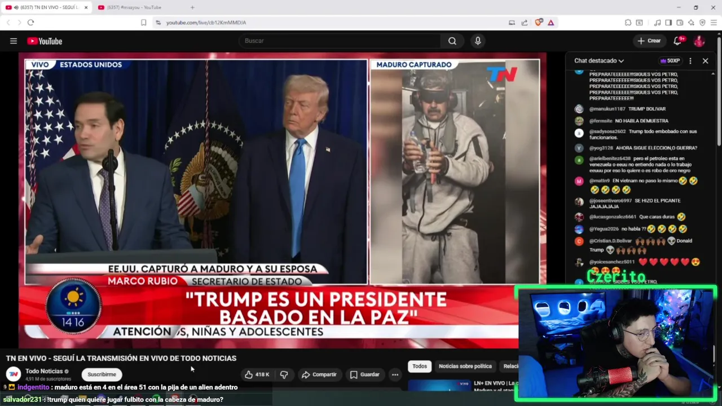Open the notifications bell
The height and width of the screenshot is (406, 722).
click(x=678, y=41)
